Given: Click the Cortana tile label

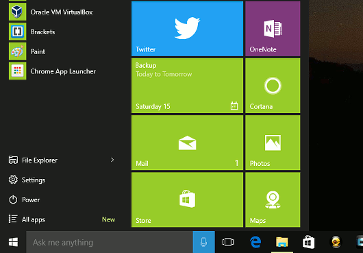Looking at the screenshot, I should (261, 106).
